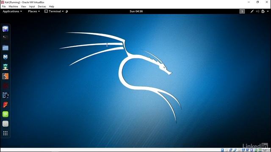Minimize the VirtualBox window
The height and width of the screenshot is (152, 271).
pos(249,2)
